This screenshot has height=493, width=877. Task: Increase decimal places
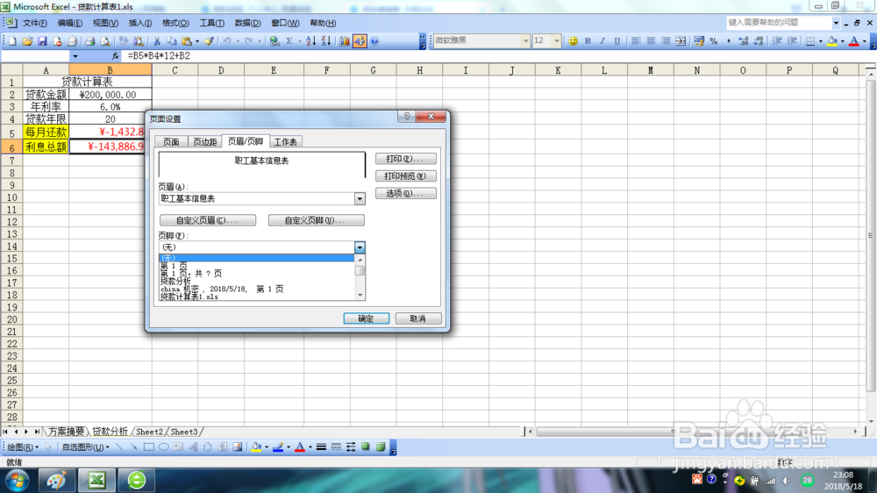tap(744, 41)
